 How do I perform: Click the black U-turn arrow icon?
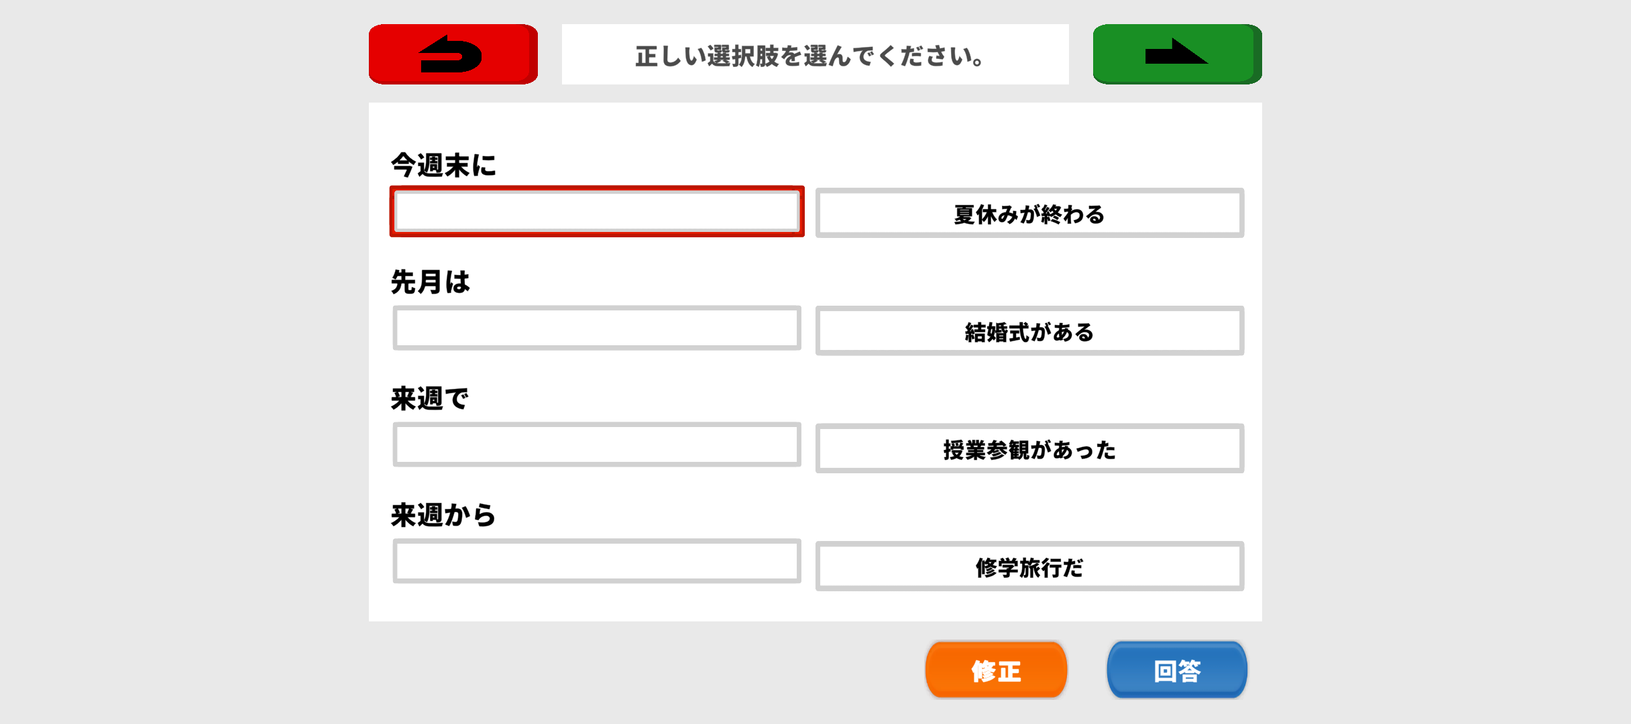click(x=450, y=54)
